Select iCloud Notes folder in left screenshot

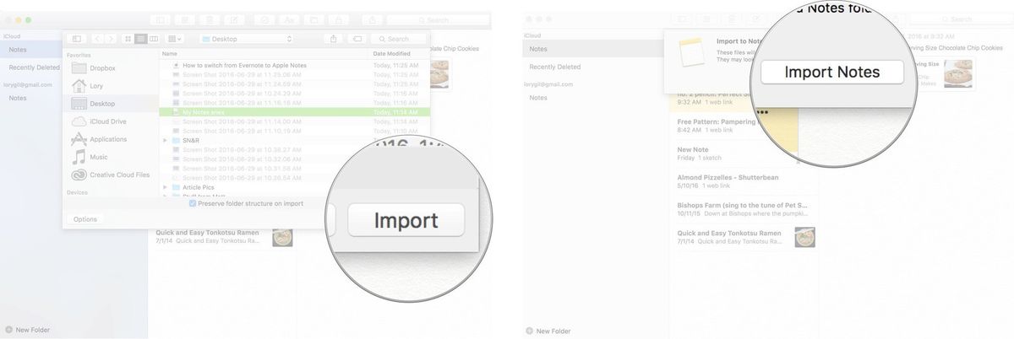(x=32, y=50)
